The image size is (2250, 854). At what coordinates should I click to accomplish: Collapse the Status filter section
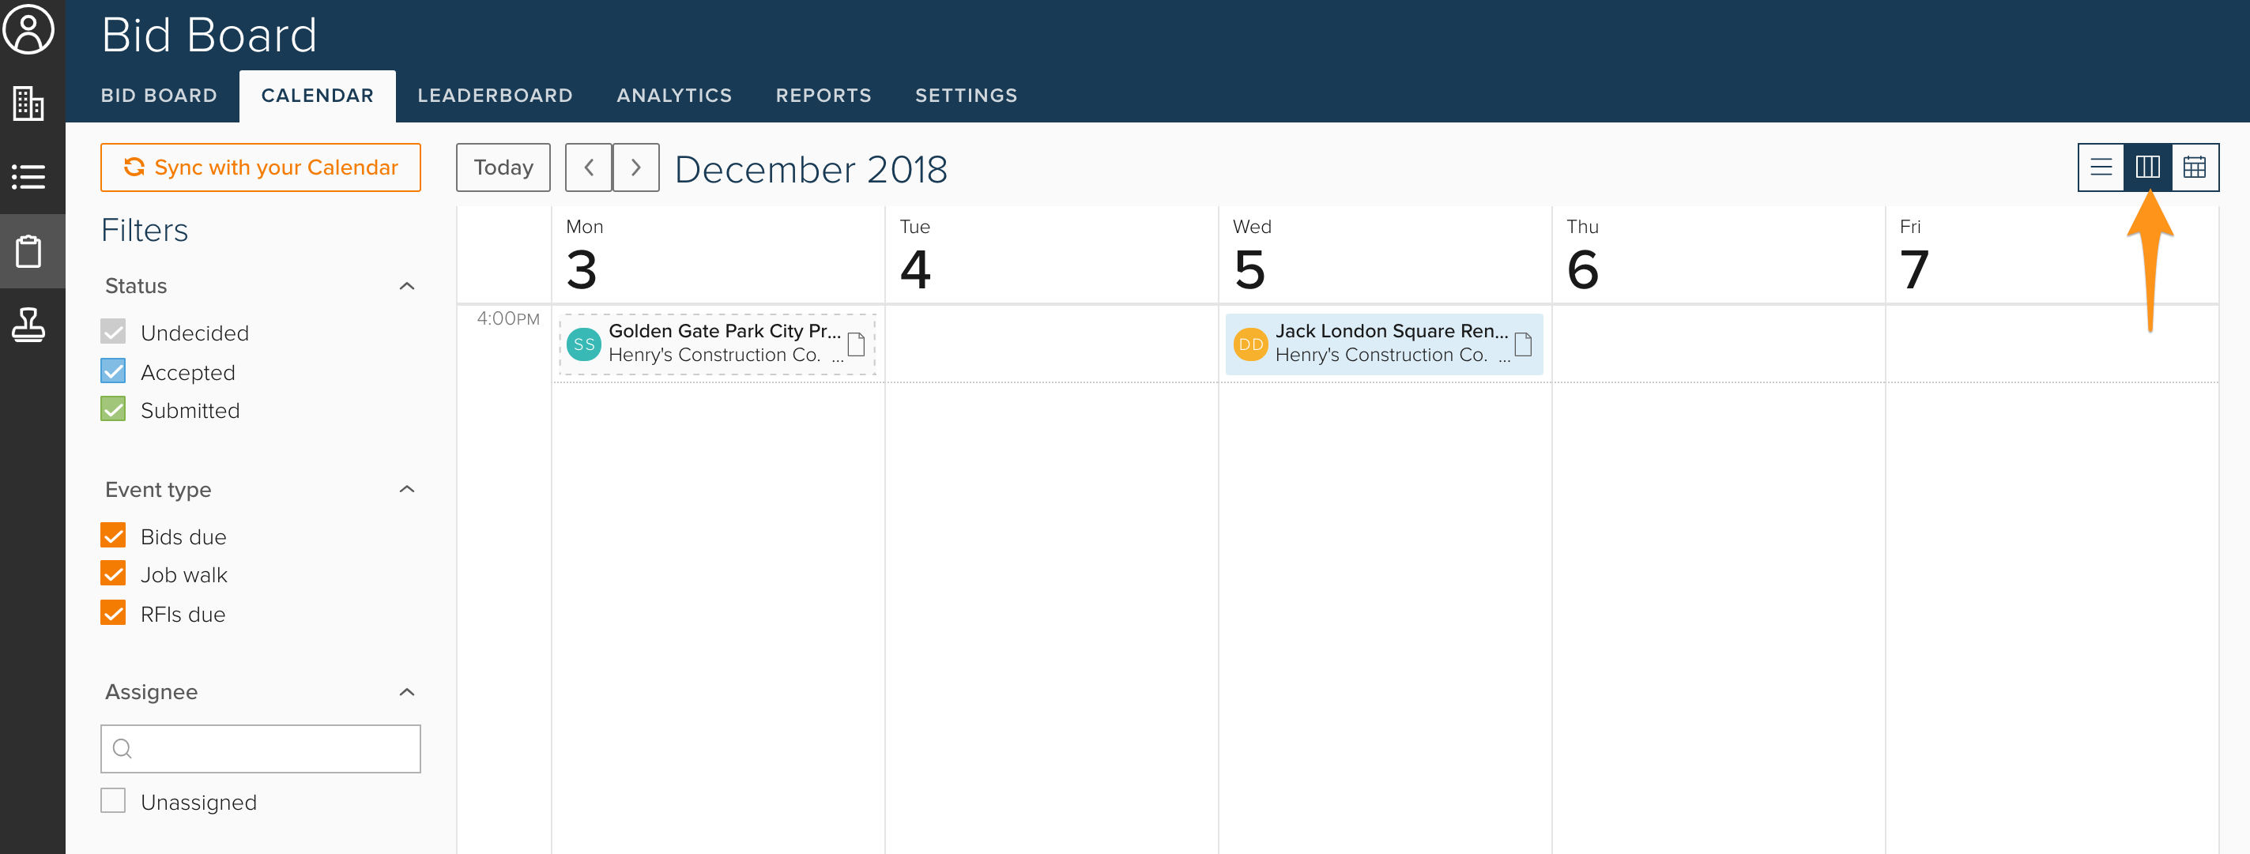407,287
